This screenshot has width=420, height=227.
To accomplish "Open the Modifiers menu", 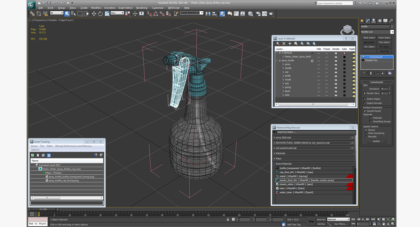I will pyautogui.click(x=96, y=8).
